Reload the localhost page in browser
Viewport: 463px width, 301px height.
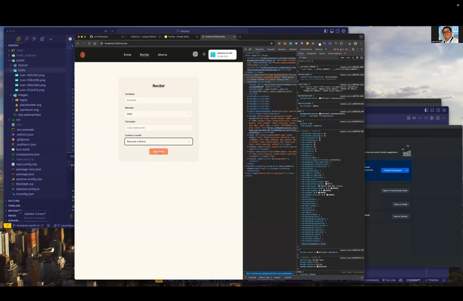pyautogui.click(x=89, y=43)
